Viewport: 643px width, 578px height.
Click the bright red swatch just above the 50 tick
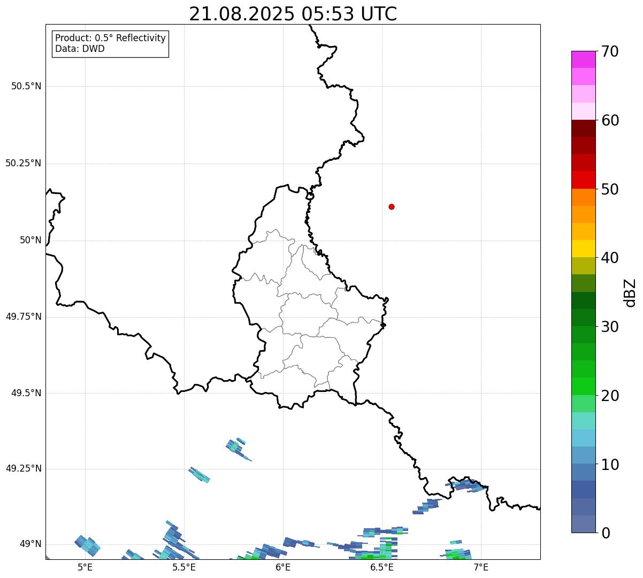click(x=583, y=180)
